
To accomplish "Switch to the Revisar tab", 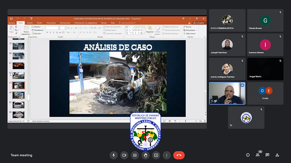I will (x=104, y=23).
